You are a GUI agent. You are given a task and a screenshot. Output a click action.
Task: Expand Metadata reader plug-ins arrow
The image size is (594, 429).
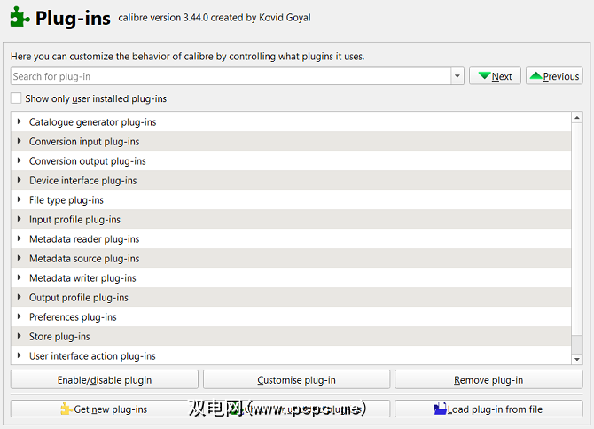[x=20, y=239]
